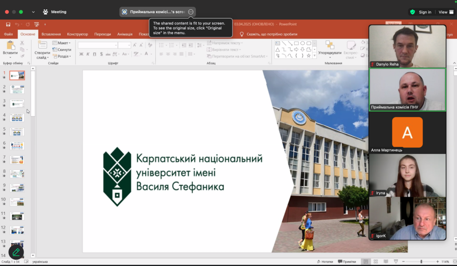Viewport: 457px width, 266px height.
Task: Click the Напрямок тексту button
Action: click(224, 43)
